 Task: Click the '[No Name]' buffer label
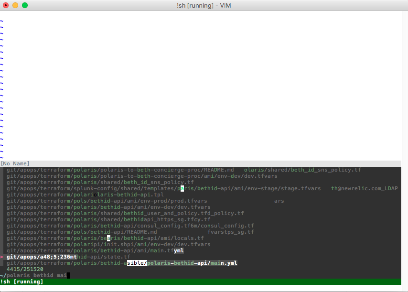tap(14, 163)
